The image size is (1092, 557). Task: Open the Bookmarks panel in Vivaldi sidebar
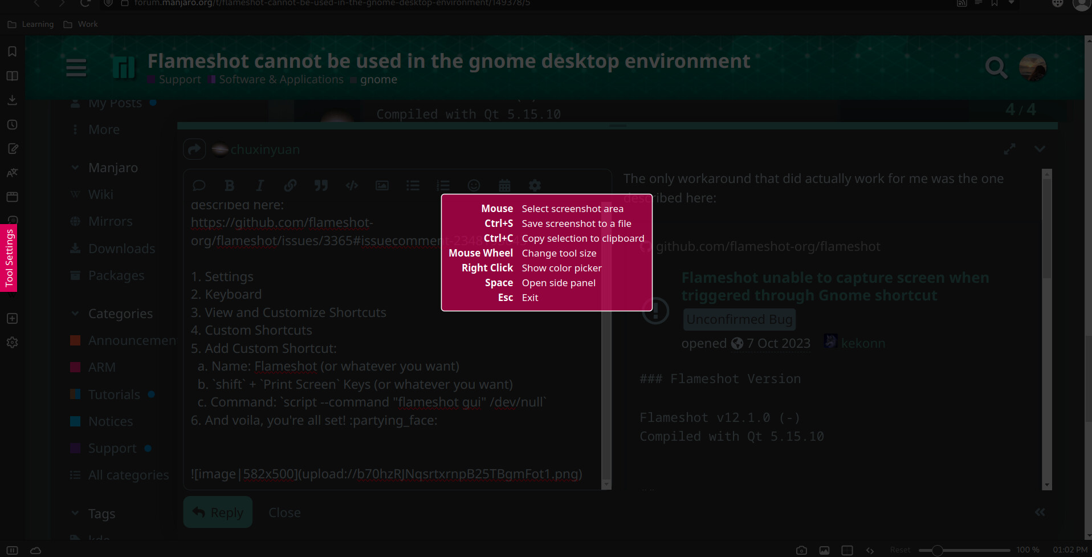pos(12,51)
